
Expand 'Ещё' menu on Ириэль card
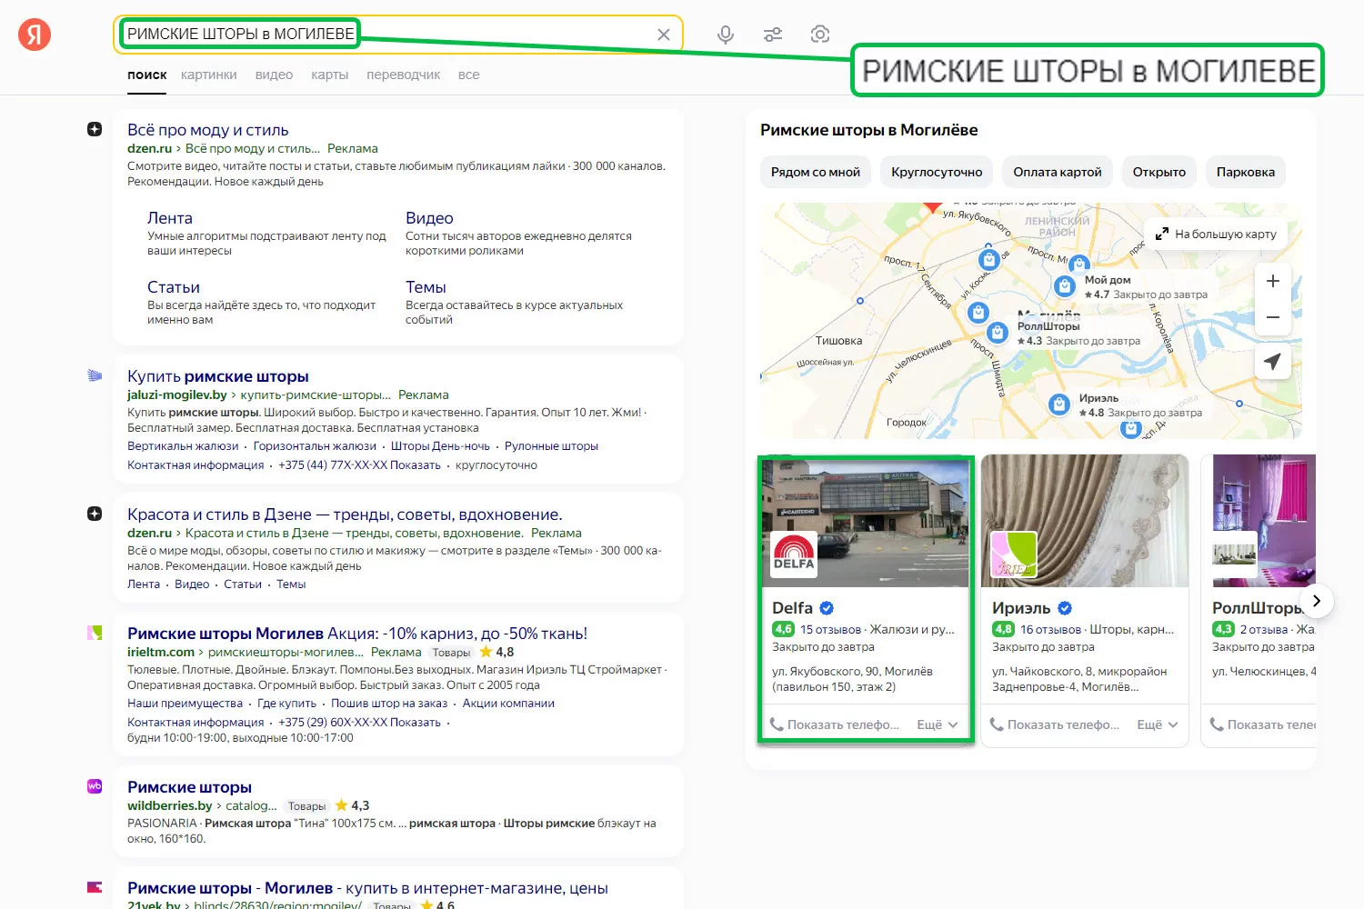(1157, 724)
